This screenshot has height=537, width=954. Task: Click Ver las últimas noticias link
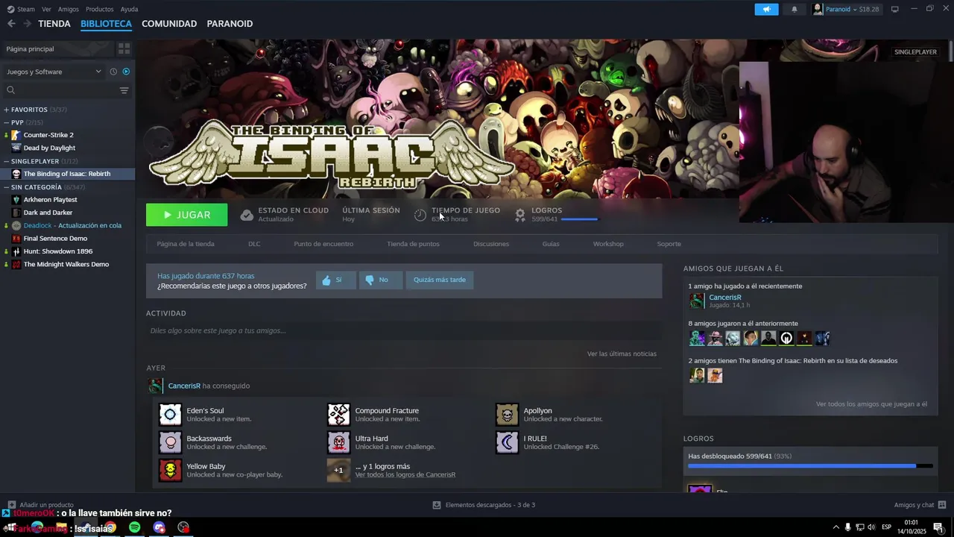point(622,354)
